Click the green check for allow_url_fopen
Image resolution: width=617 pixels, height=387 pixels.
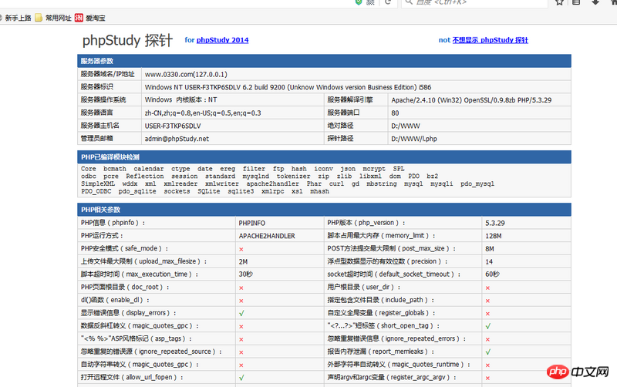241,378
